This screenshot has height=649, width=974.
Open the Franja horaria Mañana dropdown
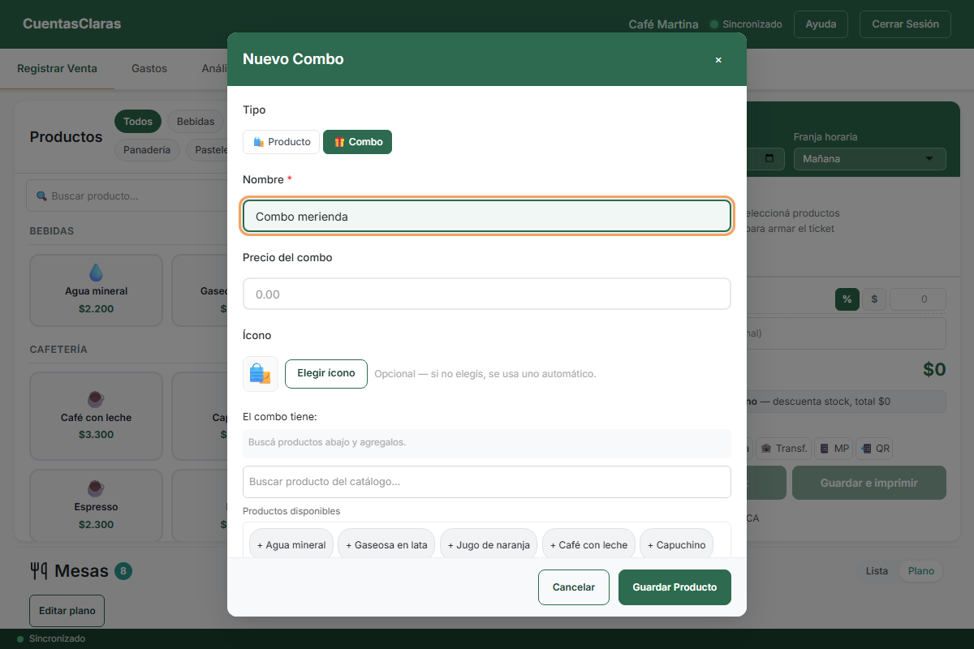[x=870, y=159]
